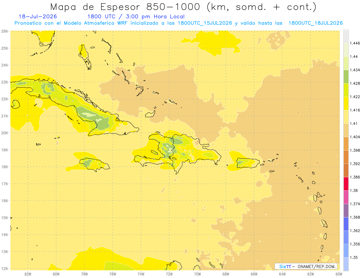Click the colorbar value "1.368"

355,217
